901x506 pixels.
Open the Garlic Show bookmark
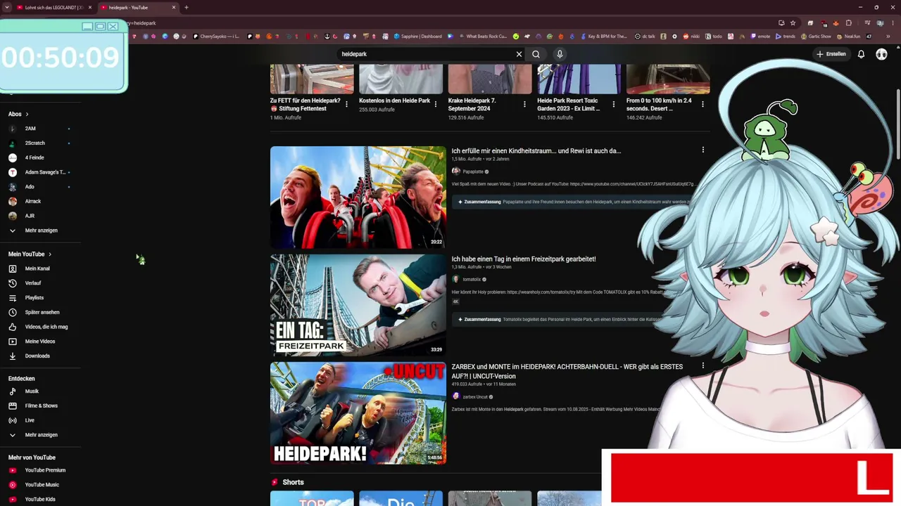816,37
